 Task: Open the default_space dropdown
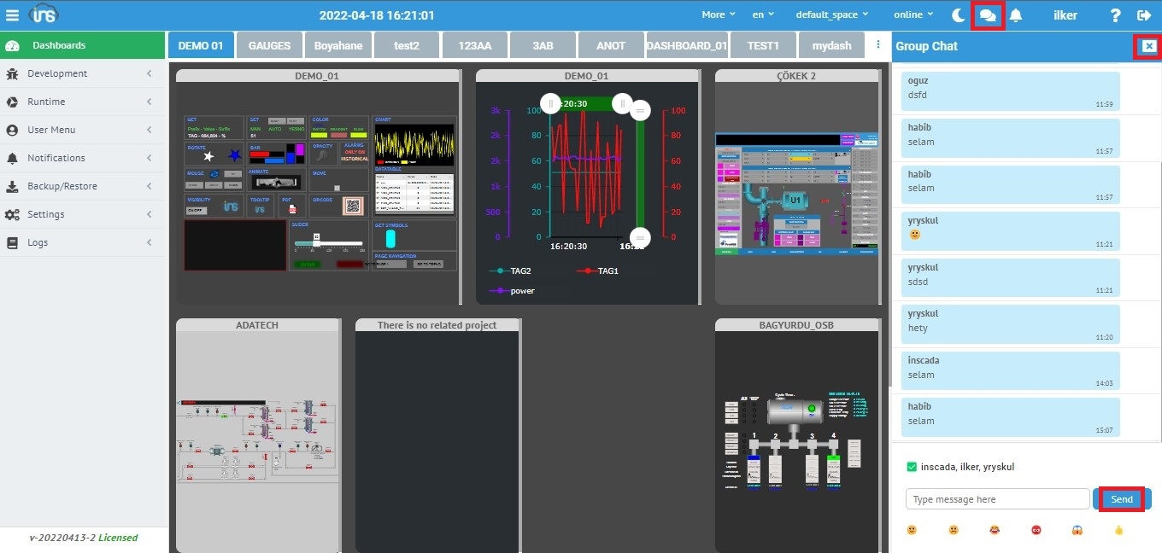tap(830, 15)
